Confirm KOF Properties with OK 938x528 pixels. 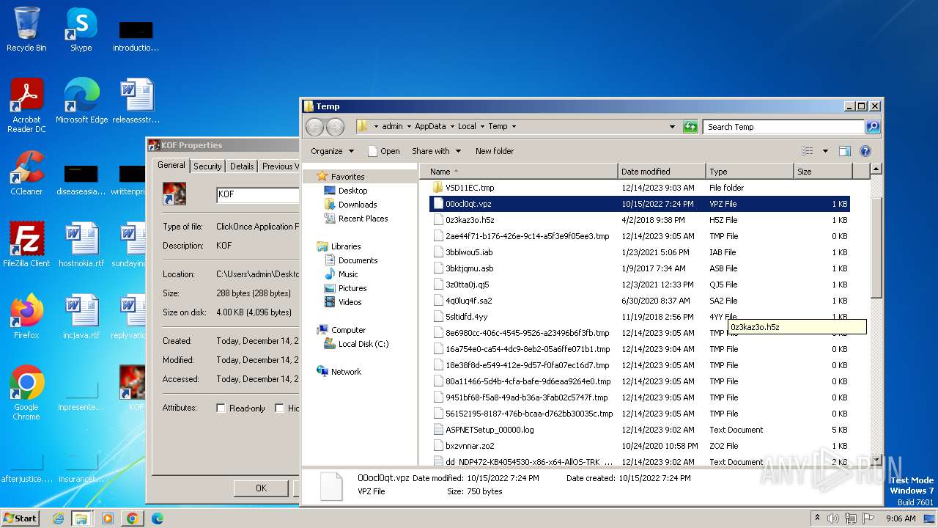click(x=261, y=488)
